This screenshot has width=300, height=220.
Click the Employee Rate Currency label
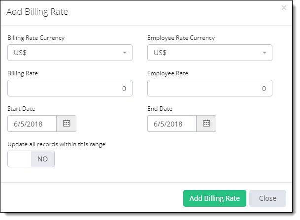(x=181, y=38)
